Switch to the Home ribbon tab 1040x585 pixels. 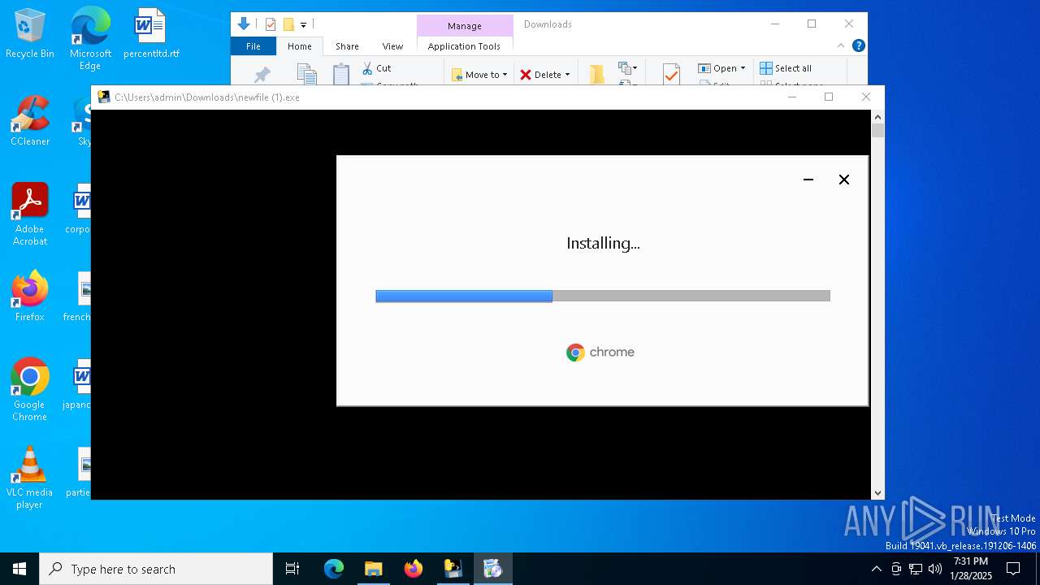pyautogui.click(x=299, y=46)
